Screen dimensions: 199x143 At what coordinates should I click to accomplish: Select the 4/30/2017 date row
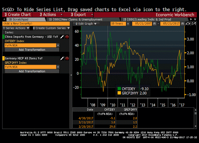click(105, 118)
